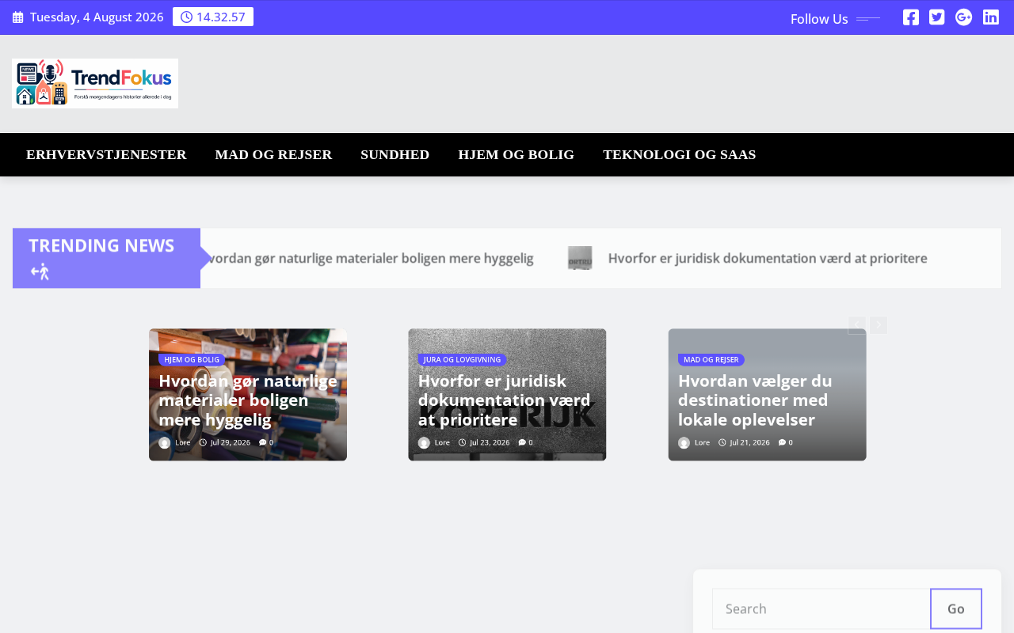Open article 'Hvorfor er juridisk dokumentation' card title
The image size is (1014, 633).
[505, 400]
